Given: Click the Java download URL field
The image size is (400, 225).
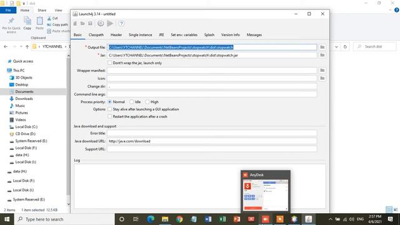Looking at the screenshot, I should (212, 141).
